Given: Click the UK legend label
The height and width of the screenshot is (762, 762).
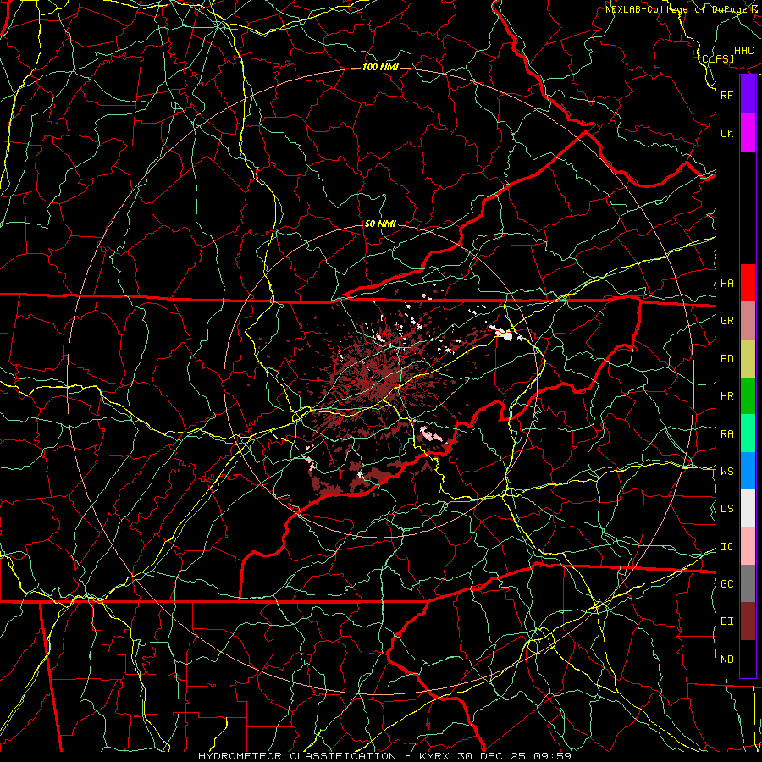Looking at the screenshot, I should (x=726, y=133).
